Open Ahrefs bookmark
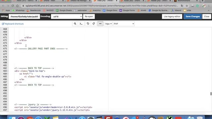The width and height of the screenshot is (212, 119). click(x=142, y=10)
